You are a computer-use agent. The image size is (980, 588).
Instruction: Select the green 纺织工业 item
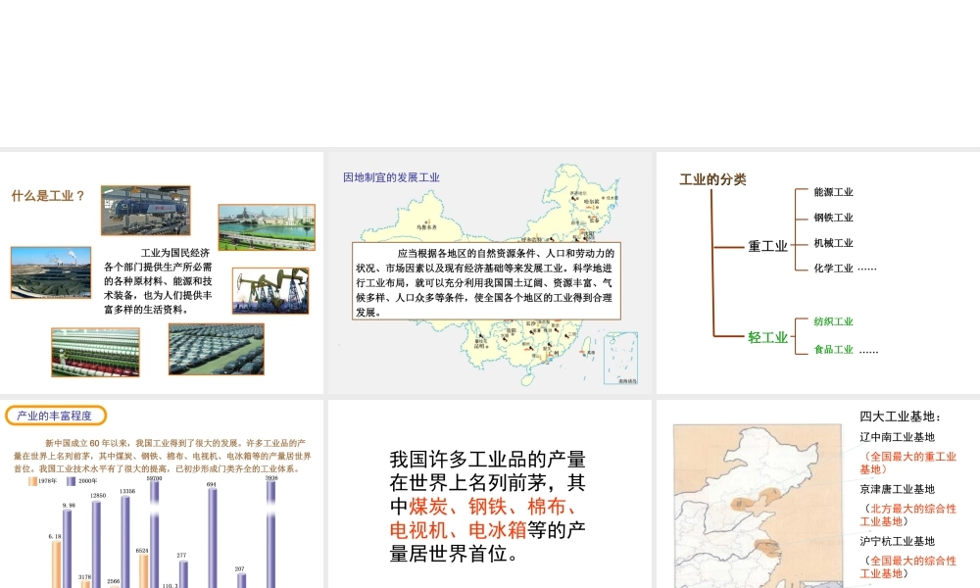[833, 321]
